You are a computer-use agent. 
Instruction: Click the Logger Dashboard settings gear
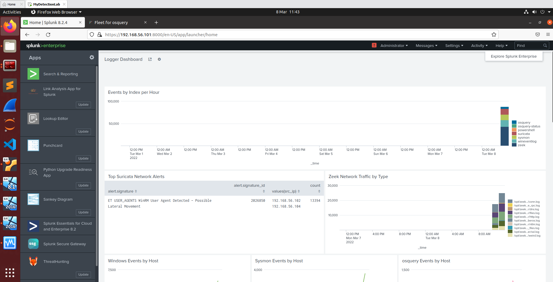point(159,59)
